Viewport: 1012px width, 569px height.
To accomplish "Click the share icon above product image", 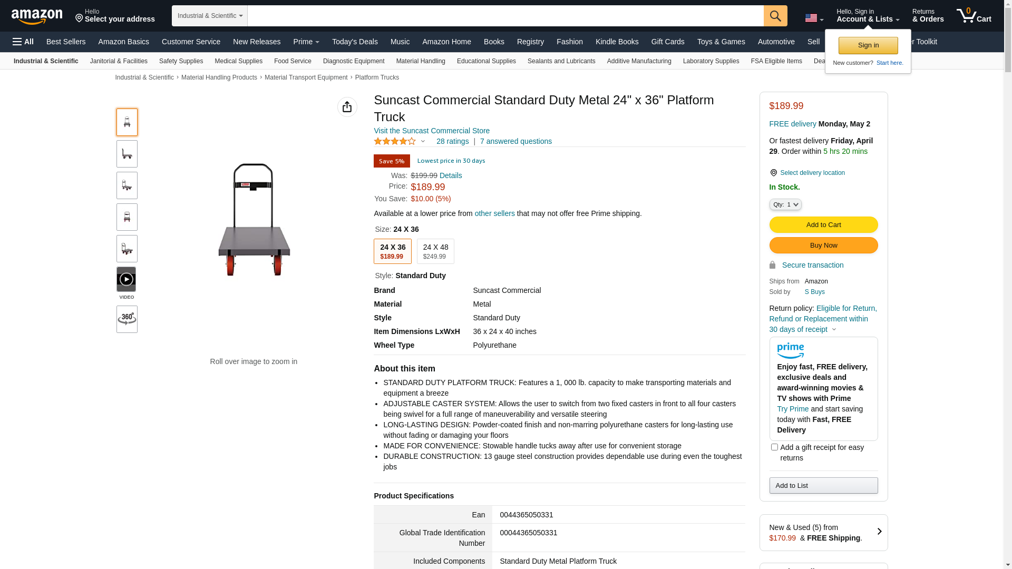I will (x=347, y=107).
